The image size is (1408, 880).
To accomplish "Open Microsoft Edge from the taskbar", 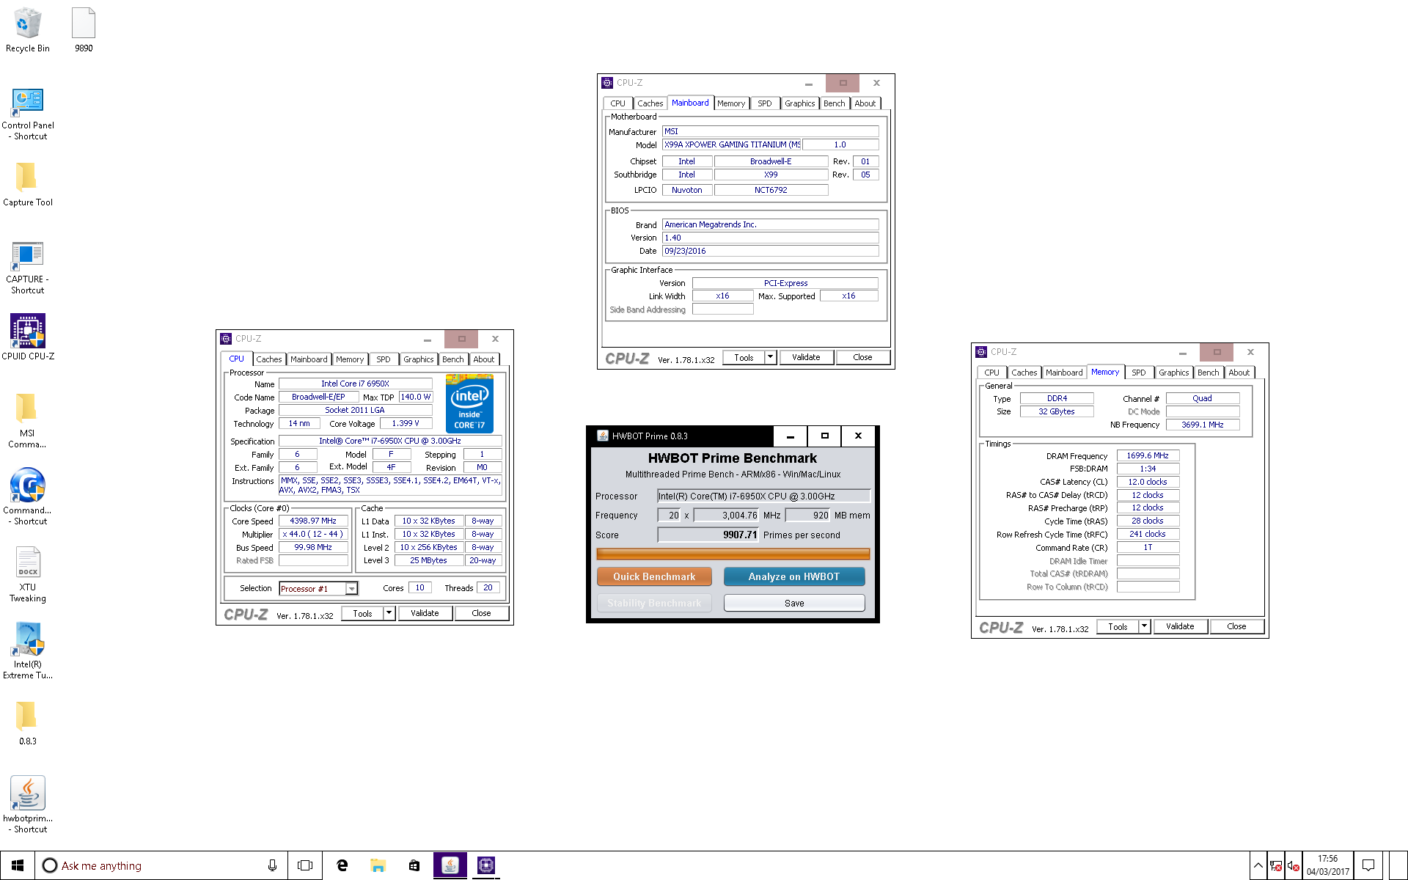I will point(342,865).
